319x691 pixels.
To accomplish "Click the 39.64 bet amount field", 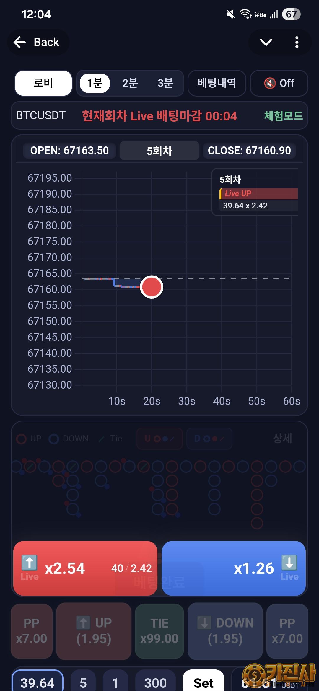I will pos(38,682).
